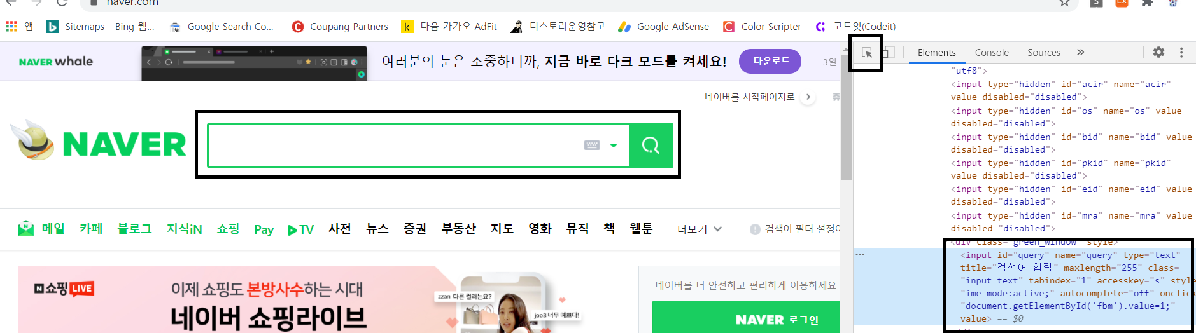
Task: Switch to the Console tab
Action: pos(992,53)
